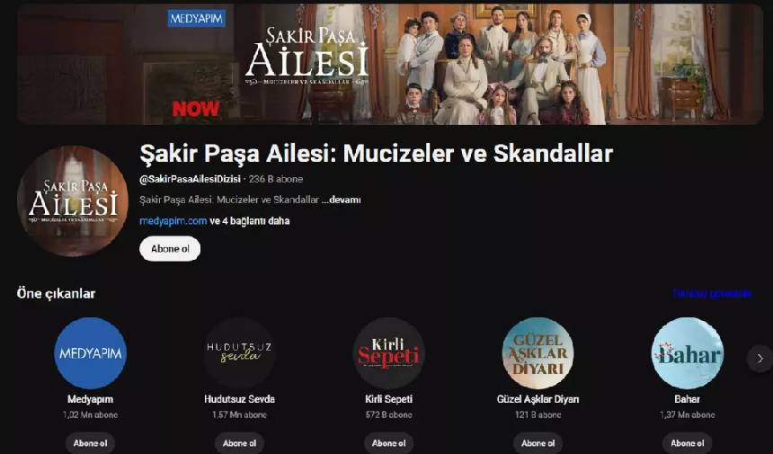The height and width of the screenshot is (454, 773).
Task: Click the Medyapım logo in banner
Action: coord(197,19)
